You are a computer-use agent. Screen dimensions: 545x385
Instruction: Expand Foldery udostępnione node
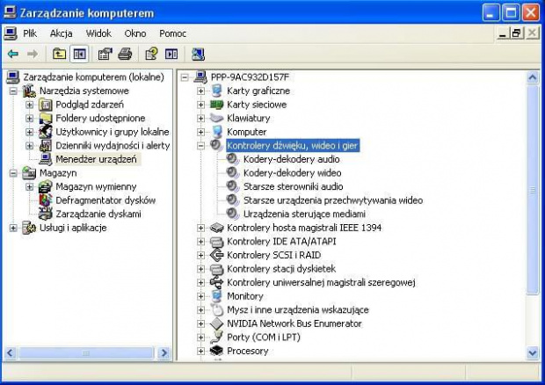(29, 119)
